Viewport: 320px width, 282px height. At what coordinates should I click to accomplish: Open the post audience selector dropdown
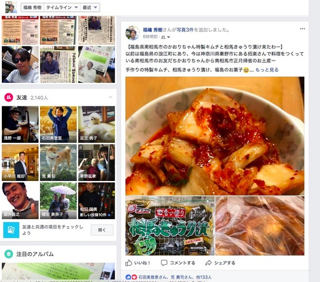[166, 37]
